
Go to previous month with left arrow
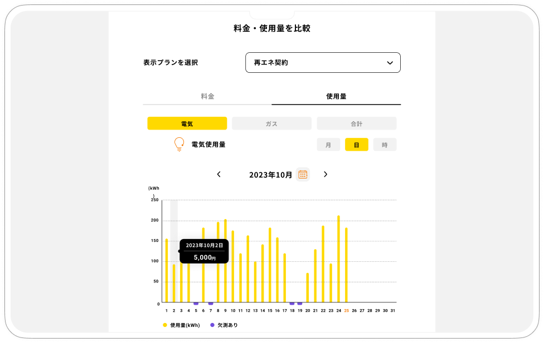pos(219,175)
